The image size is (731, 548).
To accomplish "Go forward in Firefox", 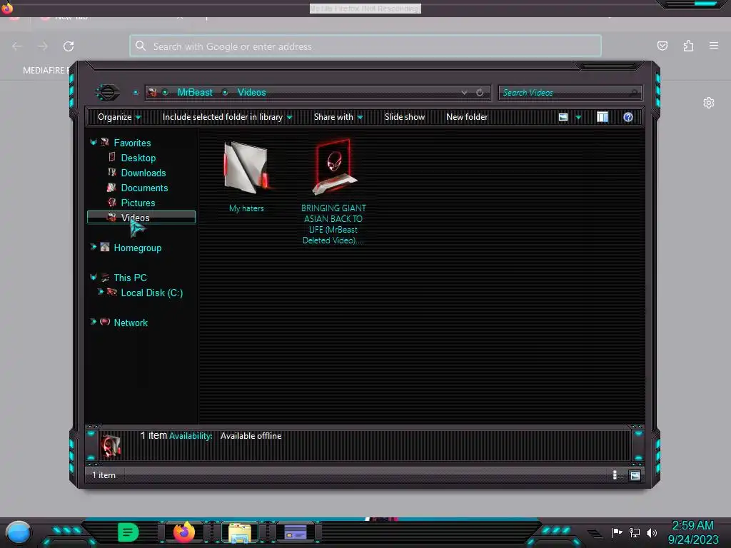I will point(42,46).
